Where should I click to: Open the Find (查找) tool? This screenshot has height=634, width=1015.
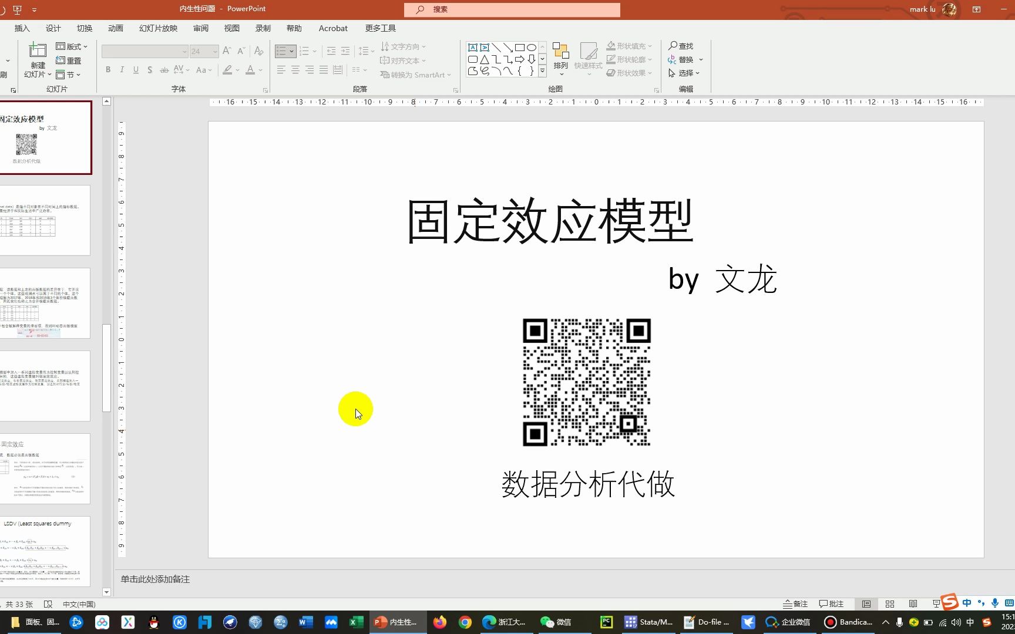click(x=681, y=45)
